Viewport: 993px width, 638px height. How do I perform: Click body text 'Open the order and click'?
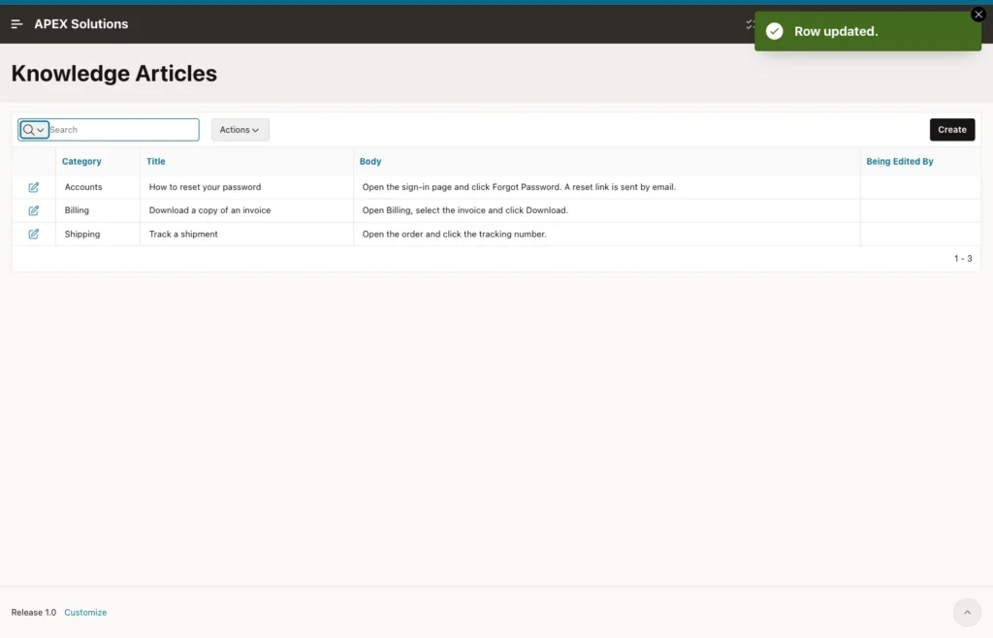click(x=454, y=235)
